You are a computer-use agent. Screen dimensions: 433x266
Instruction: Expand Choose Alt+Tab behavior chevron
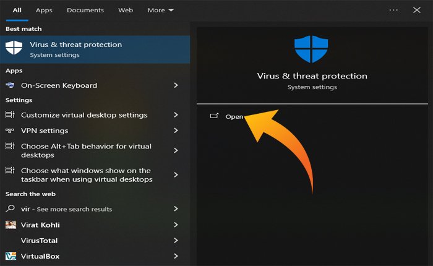[x=176, y=150]
